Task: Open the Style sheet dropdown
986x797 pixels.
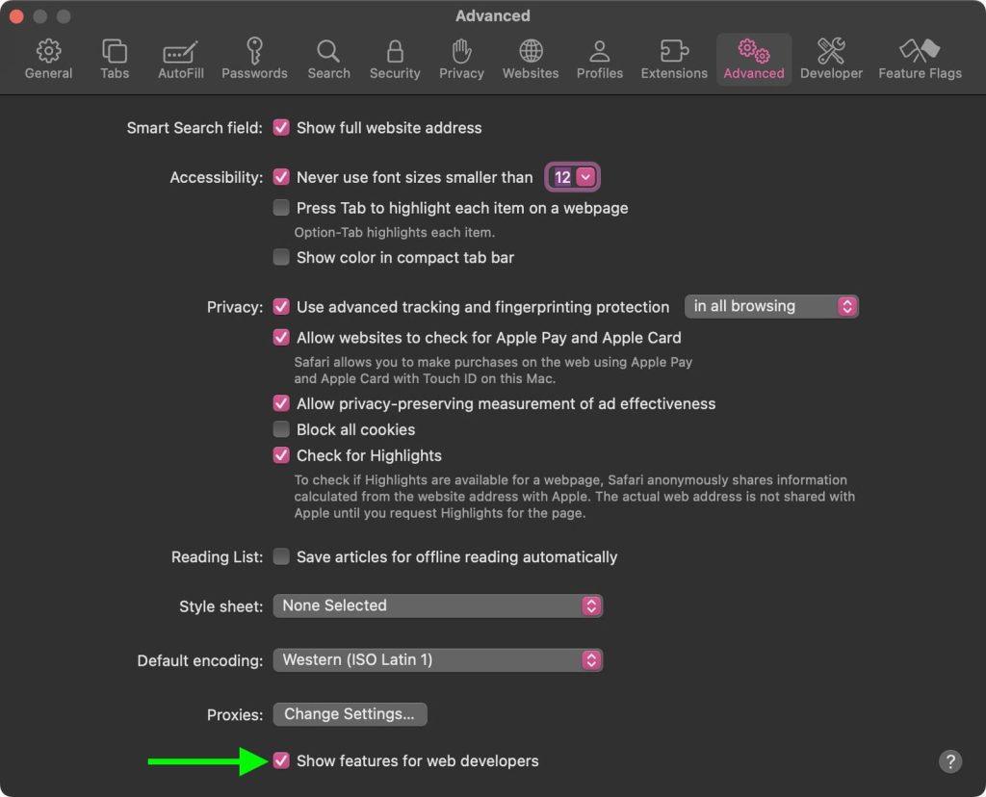Action: pyautogui.click(x=437, y=605)
